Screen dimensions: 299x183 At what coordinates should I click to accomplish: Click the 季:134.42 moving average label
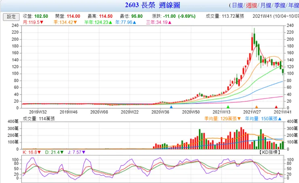pyautogui.click(x=65, y=22)
